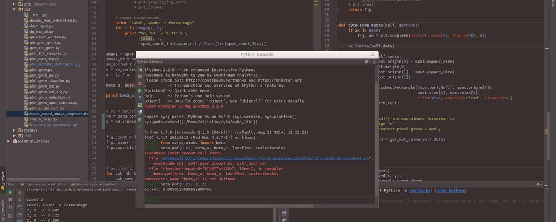Rerun trisomy_max_estimation with the Run panel green arrow
The width and height of the screenshot is (556, 222).
10,192
